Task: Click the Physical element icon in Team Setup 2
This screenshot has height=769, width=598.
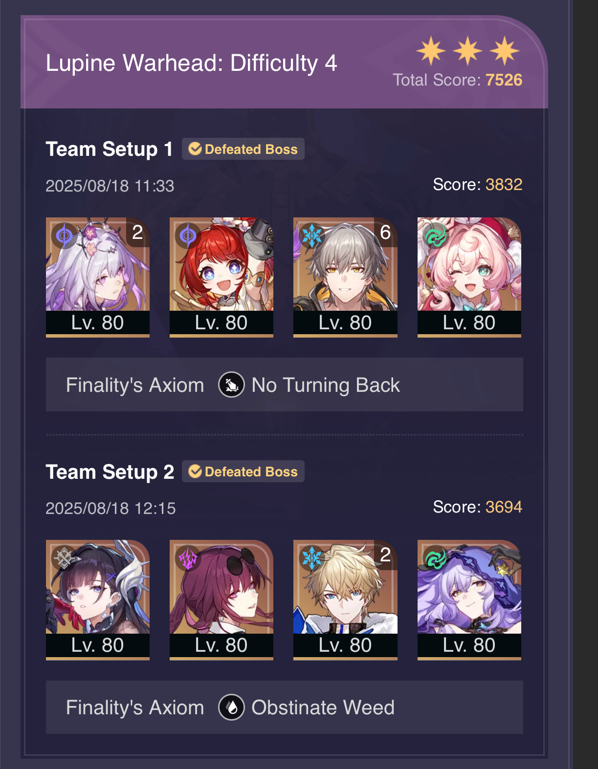Action: (x=64, y=558)
